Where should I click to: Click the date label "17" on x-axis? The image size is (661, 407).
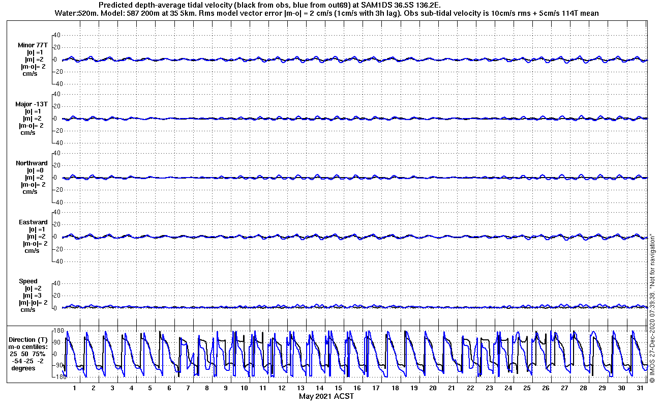click(376, 388)
